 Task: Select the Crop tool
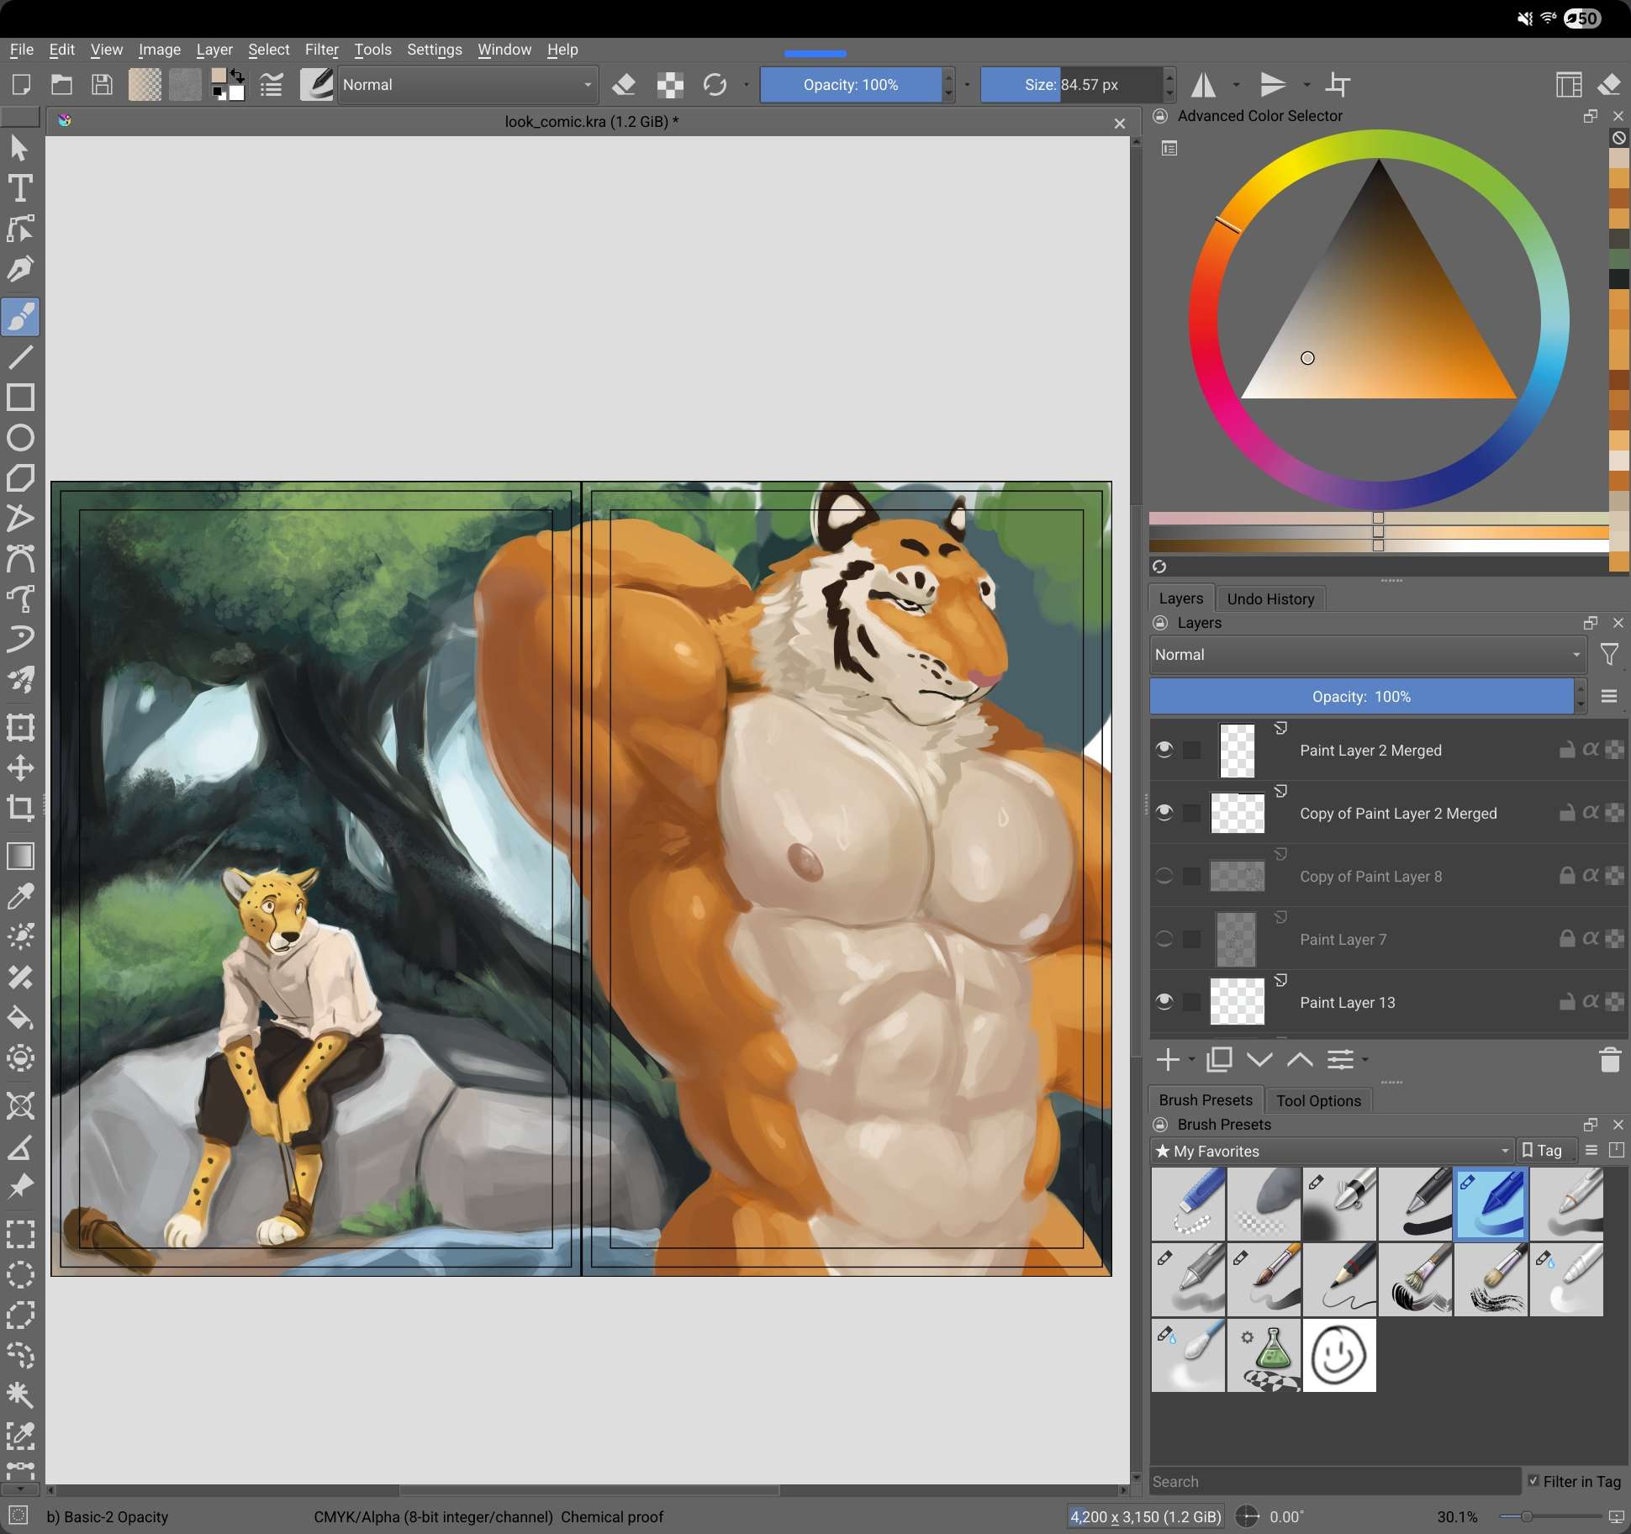(x=20, y=809)
